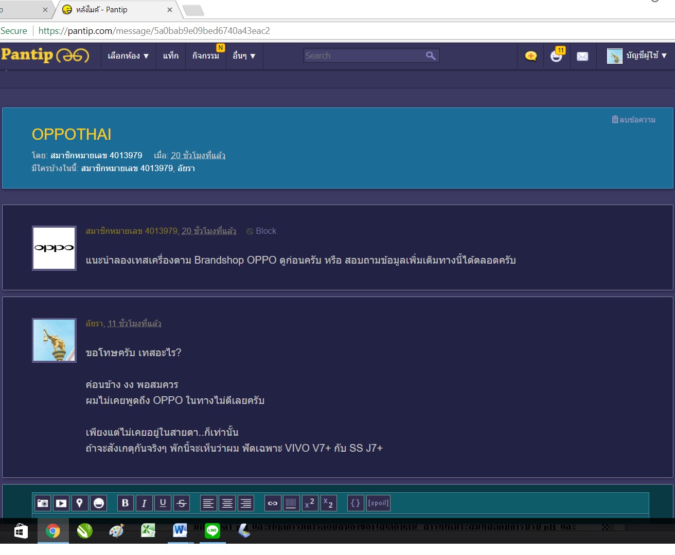Open a new browser tab
The image size is (675, 555).
pos(193,10)
